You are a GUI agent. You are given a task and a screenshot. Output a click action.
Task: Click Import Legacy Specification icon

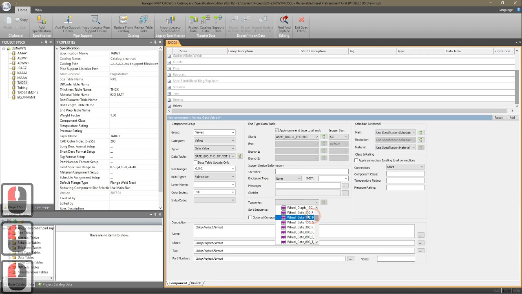(x=170, y=20)
